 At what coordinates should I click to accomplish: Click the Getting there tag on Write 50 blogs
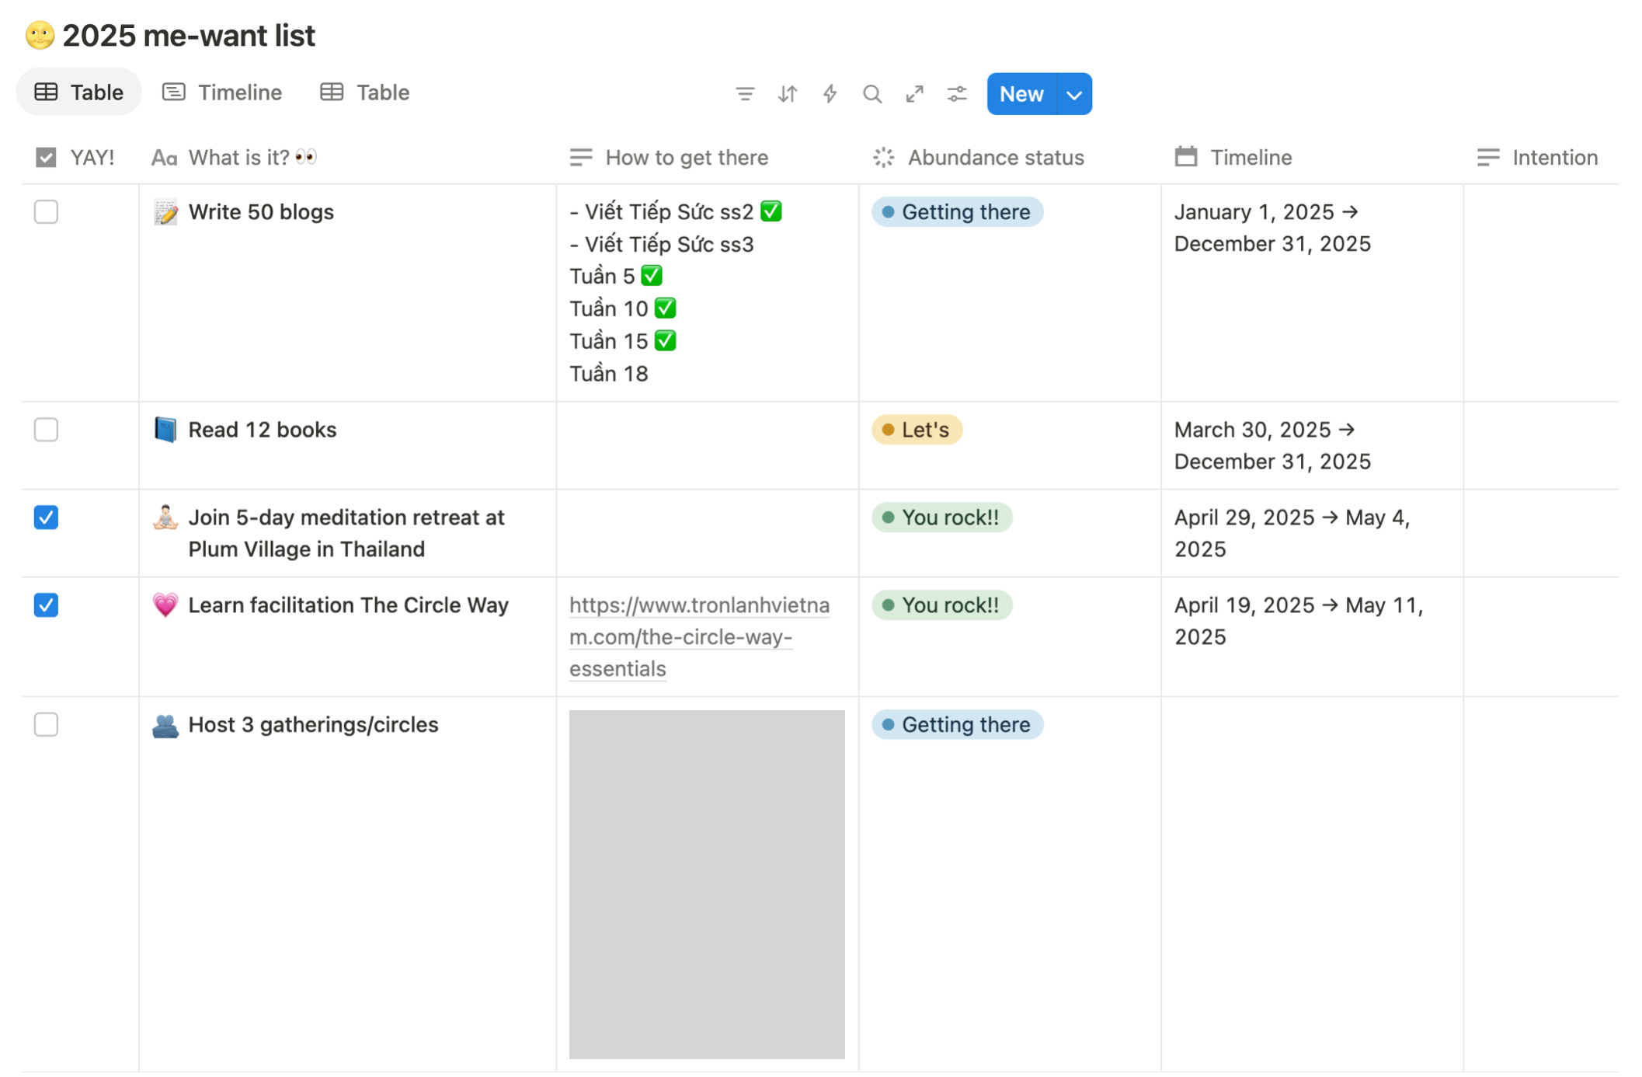point(957,212)
